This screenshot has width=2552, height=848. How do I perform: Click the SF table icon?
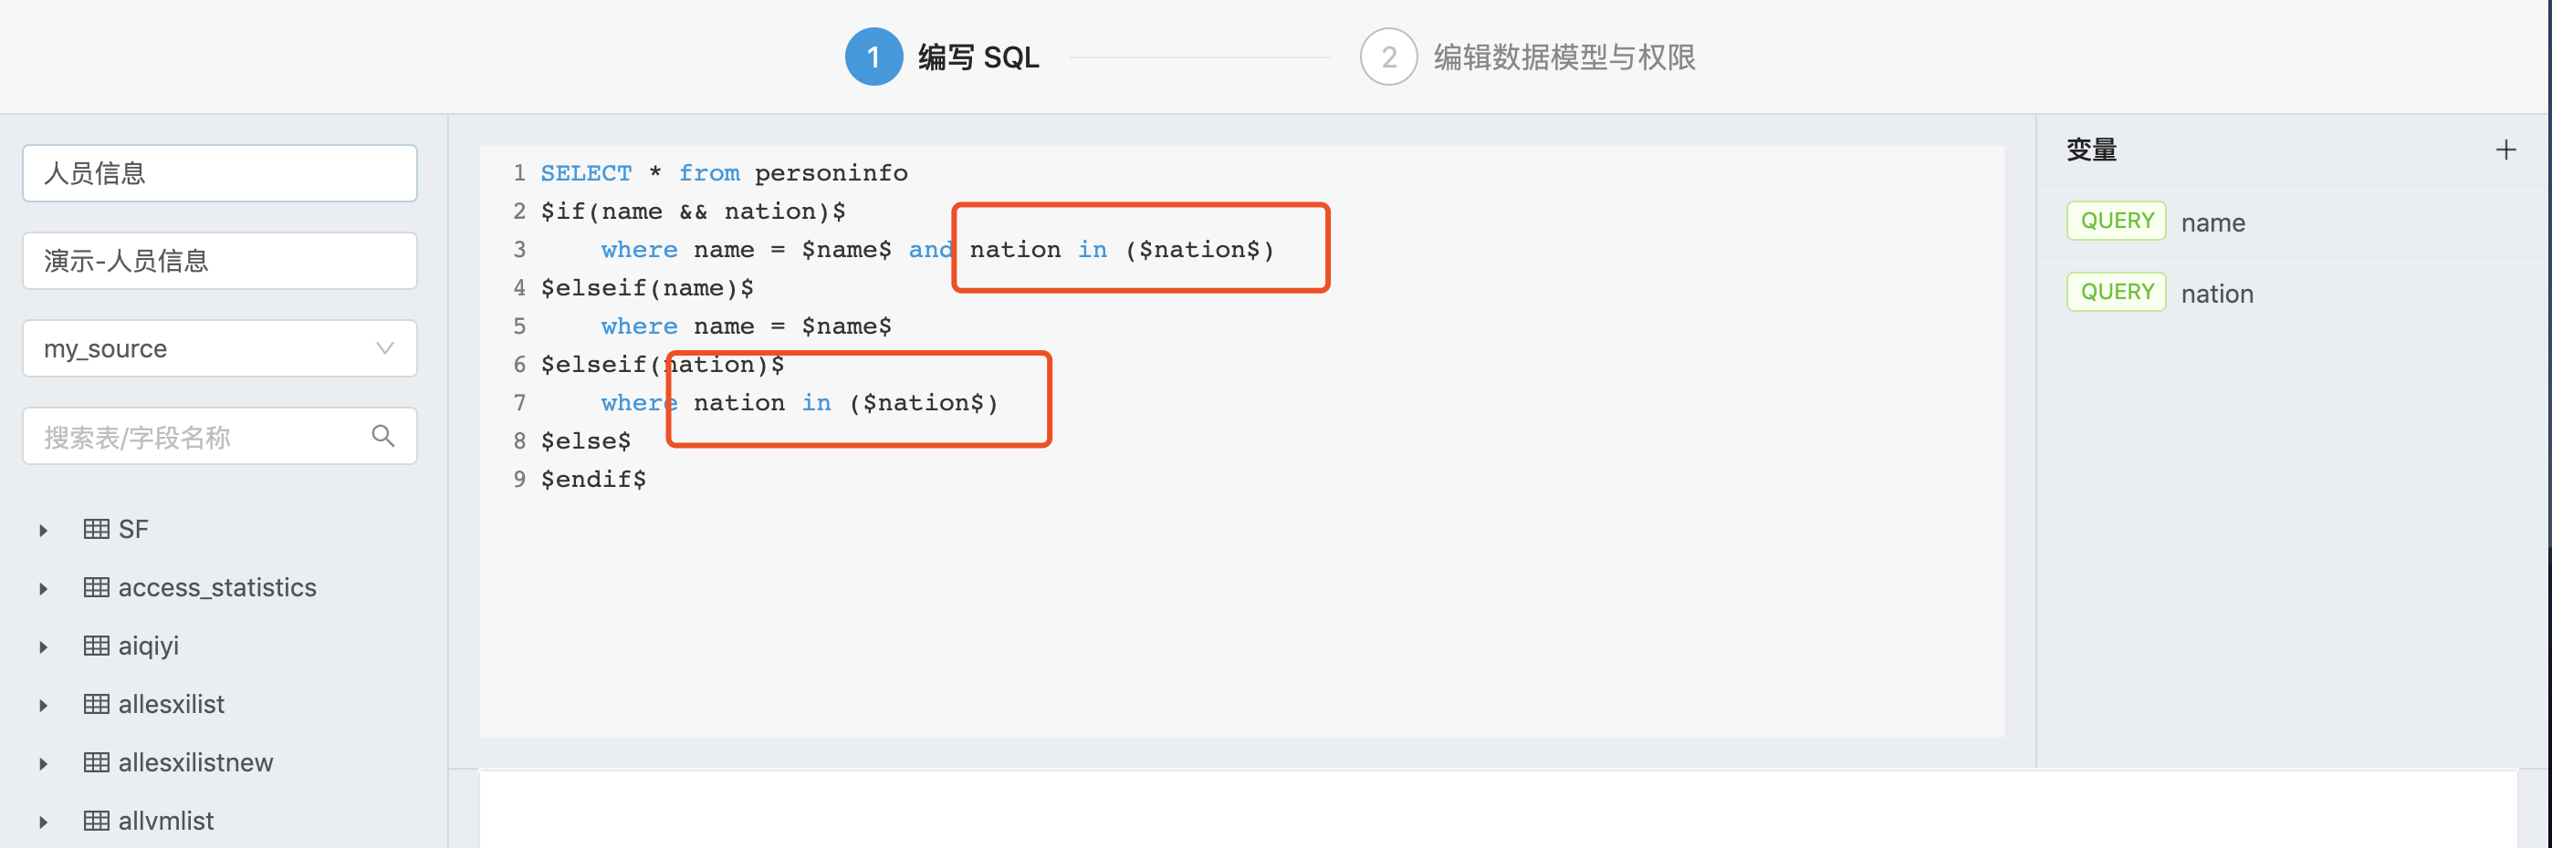point(96,530)
